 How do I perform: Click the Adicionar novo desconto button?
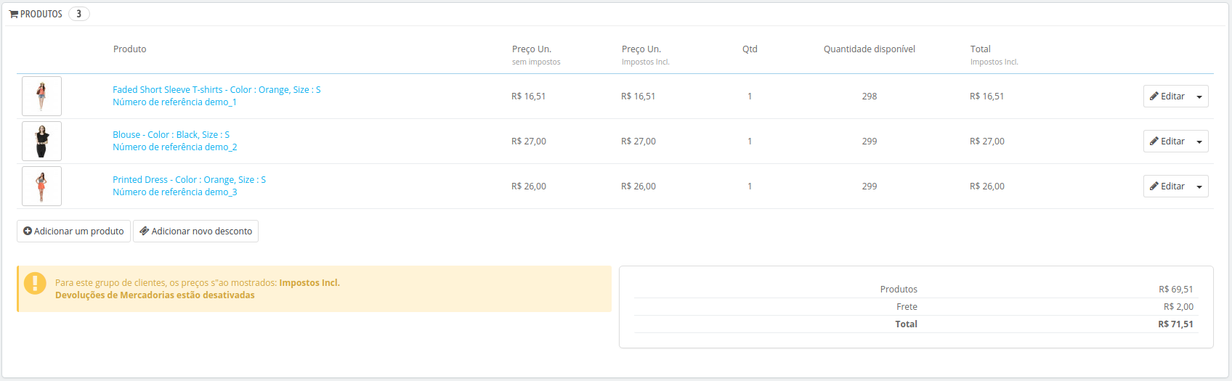point(195,231)
